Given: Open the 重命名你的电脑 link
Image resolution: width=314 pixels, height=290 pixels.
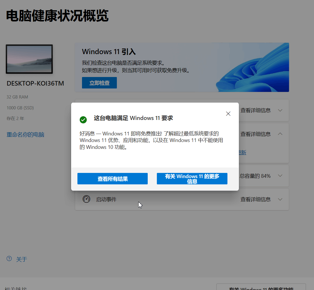Looking at the screenshot, I should (x=25, y=135).
